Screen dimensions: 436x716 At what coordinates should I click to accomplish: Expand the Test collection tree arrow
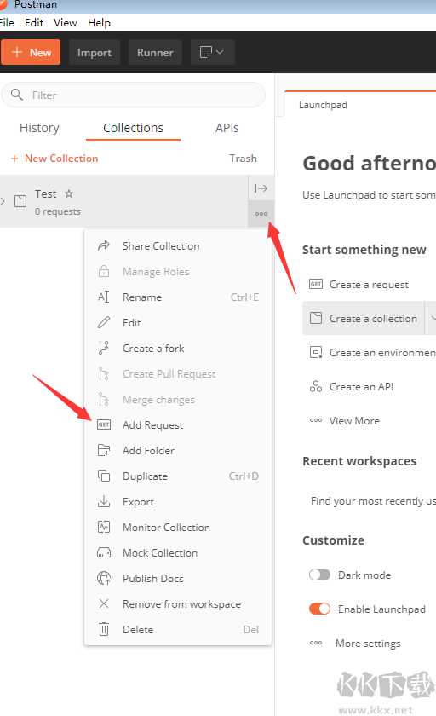[3, 201]
